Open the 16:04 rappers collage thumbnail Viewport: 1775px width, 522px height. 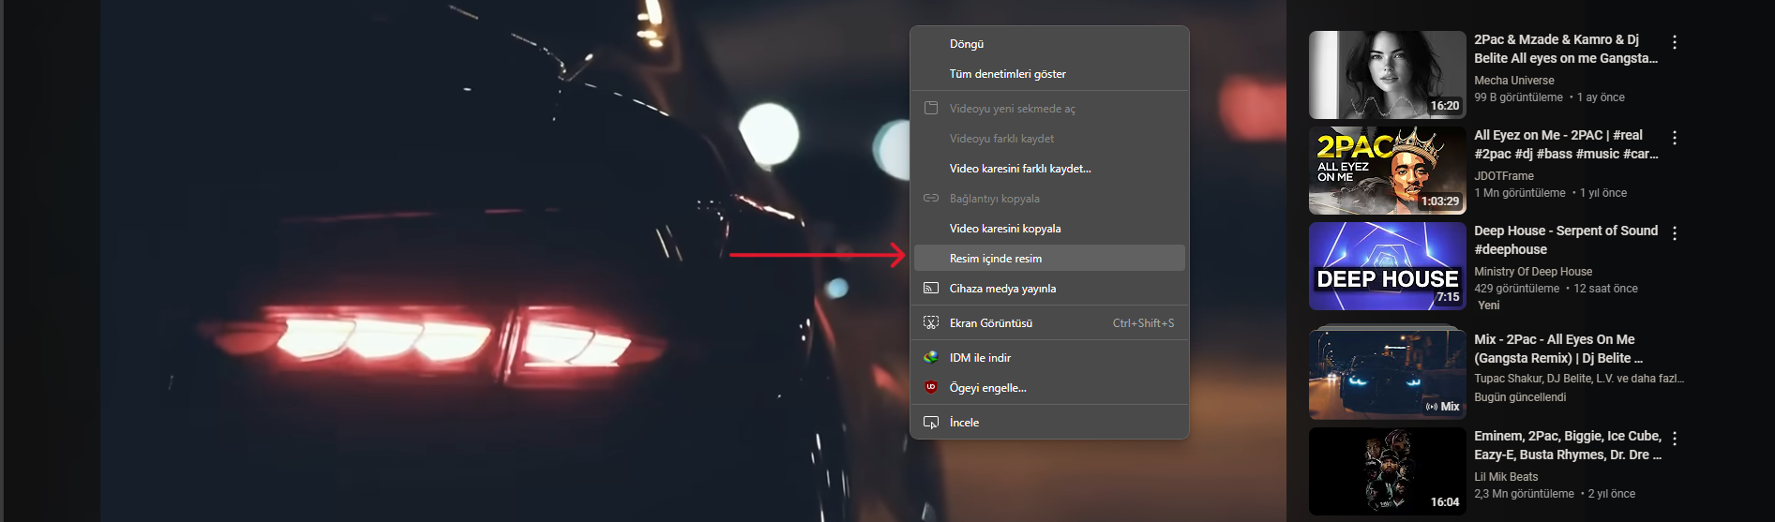[1388, 471]
